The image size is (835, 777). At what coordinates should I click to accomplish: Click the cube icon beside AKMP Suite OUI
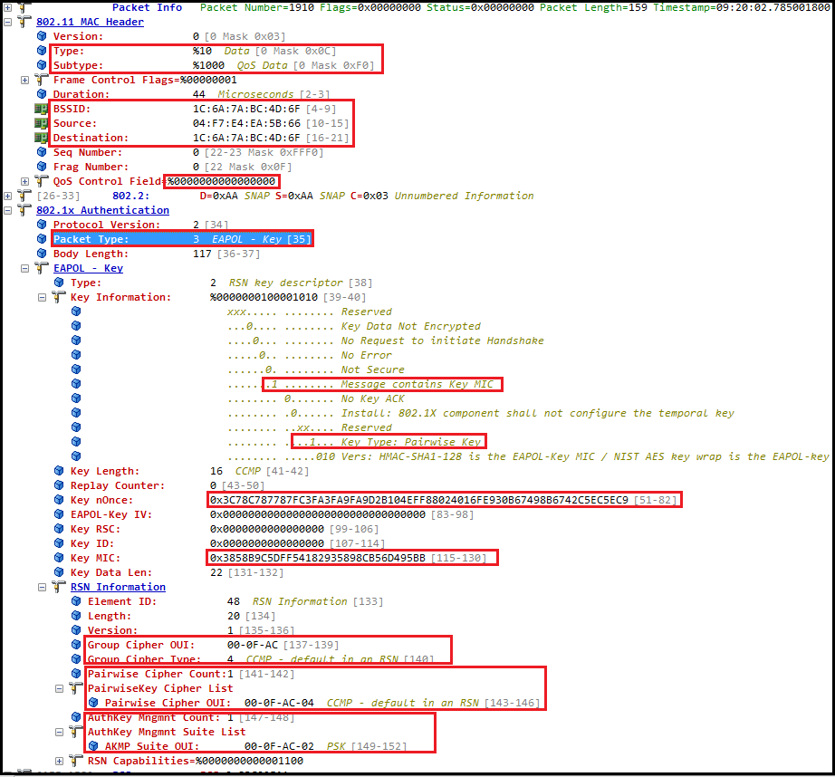pyautogui.click(x=93, y=746)
